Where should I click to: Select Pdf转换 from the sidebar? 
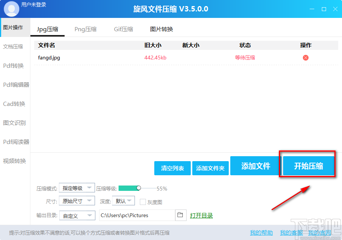(13, 66)
